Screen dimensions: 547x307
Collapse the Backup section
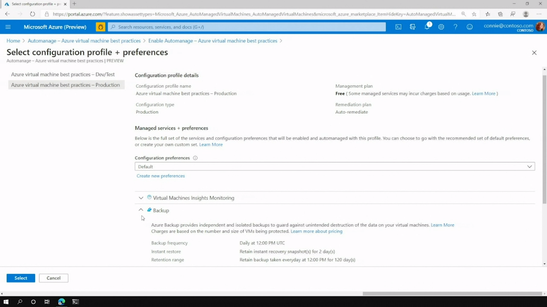pos(141,210)
